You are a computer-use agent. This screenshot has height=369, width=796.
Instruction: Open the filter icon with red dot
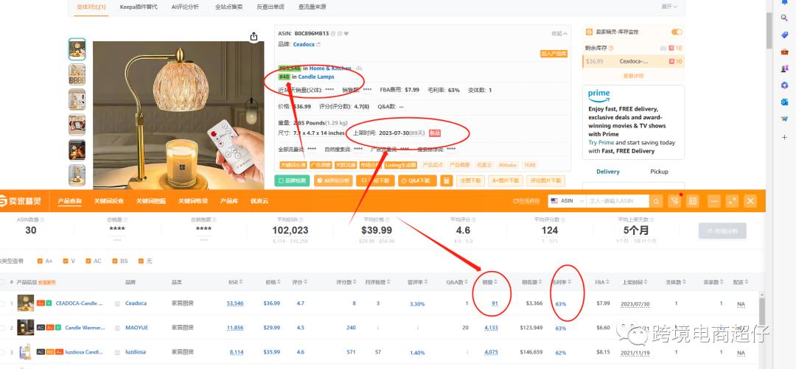(x=674, y=201)
